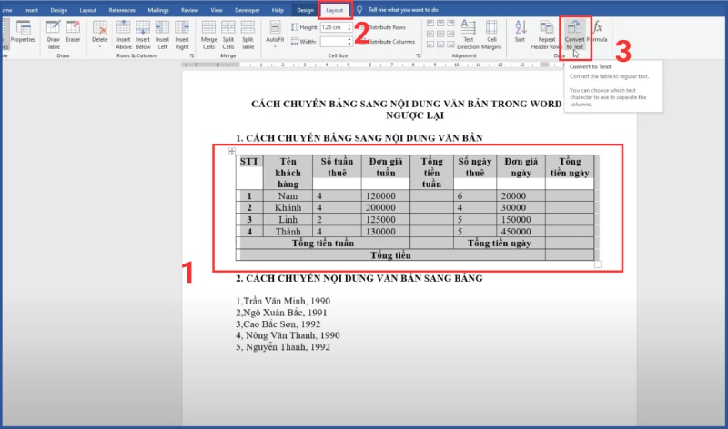
Task: Click line "3,Cao Bắc Sơn, 1992"
Action: point(278,324)
